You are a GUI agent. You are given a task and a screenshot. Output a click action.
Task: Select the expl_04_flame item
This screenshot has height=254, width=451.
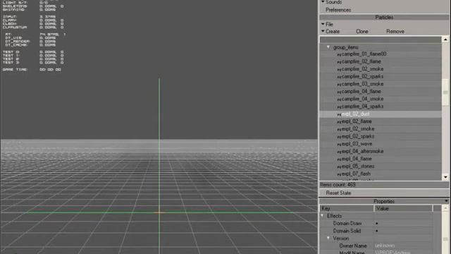click(357, 159)
